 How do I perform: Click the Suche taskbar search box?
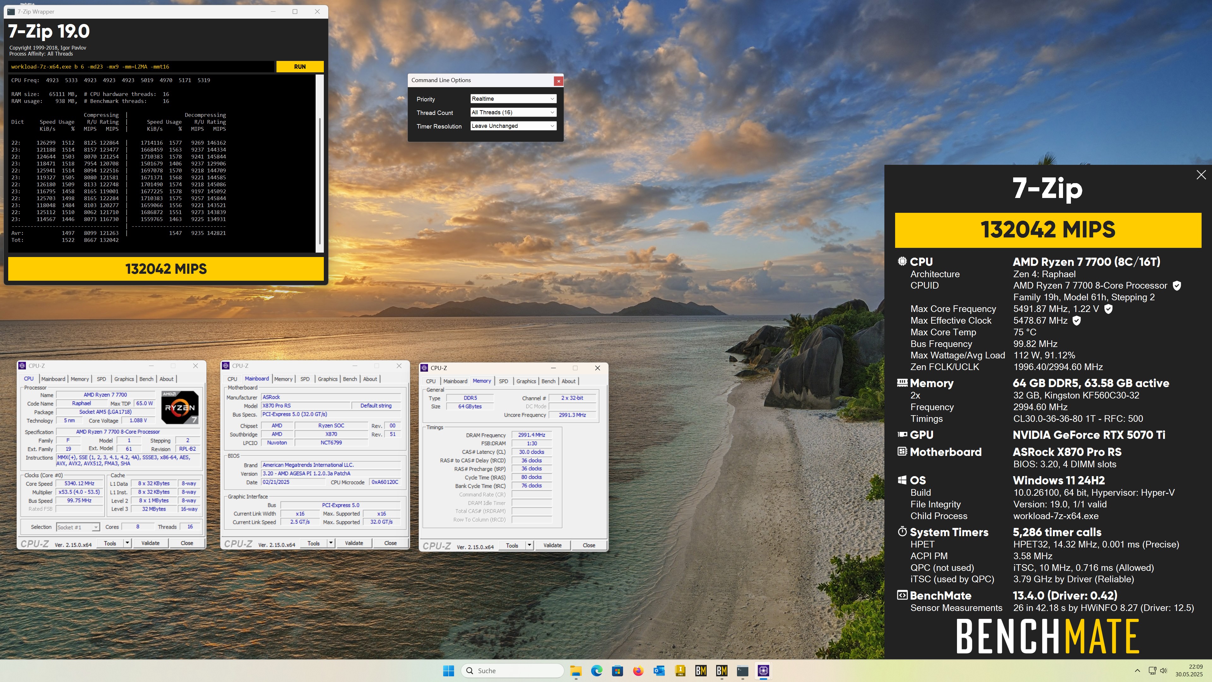[512, 671]
